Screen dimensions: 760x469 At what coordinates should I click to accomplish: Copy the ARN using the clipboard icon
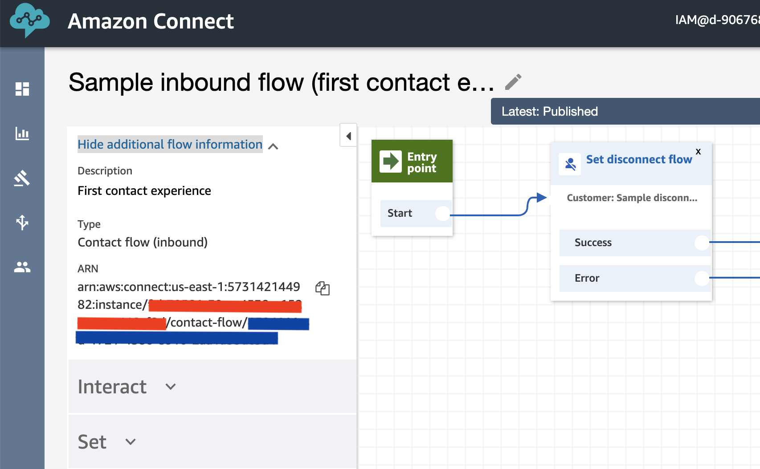[323, 288]
